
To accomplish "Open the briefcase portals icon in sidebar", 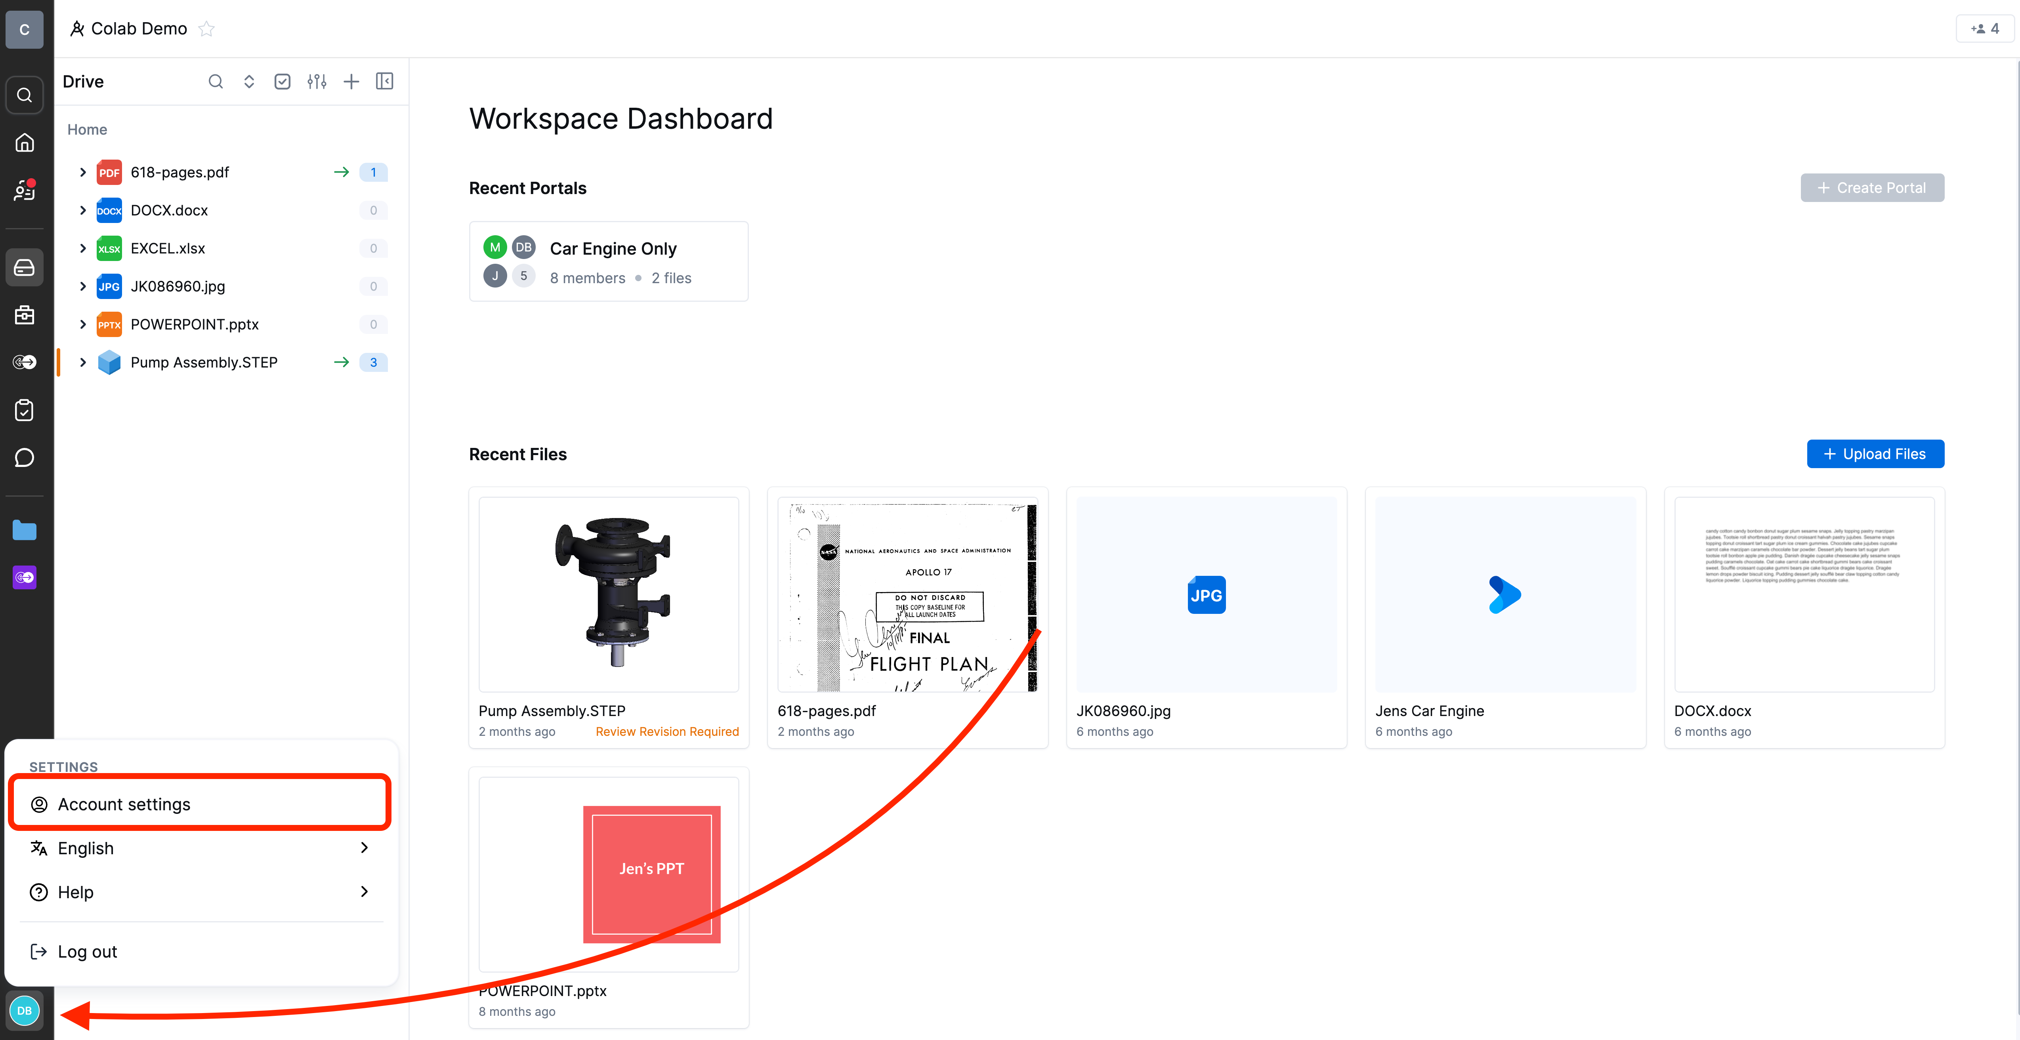I will [24, 315].
